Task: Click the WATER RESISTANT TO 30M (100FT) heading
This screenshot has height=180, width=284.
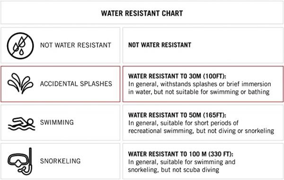Action: click(177, 76)
